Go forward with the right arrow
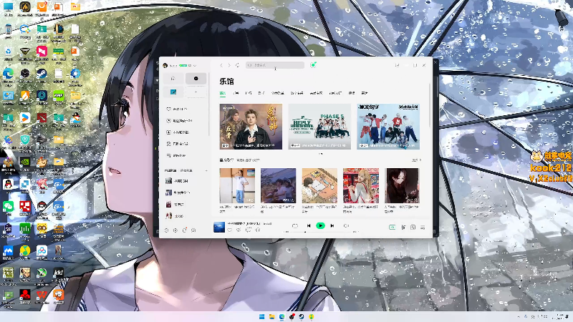The width and height of the screenshot is (573, 322). pos(229,65)
